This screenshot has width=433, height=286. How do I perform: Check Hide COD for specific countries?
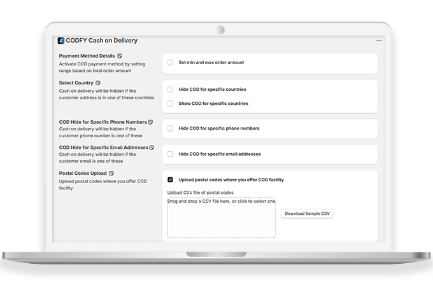[170, 90]
